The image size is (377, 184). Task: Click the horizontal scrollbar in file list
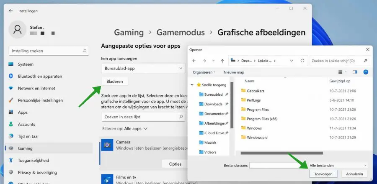pyautogui.click(x=281, y=153)
